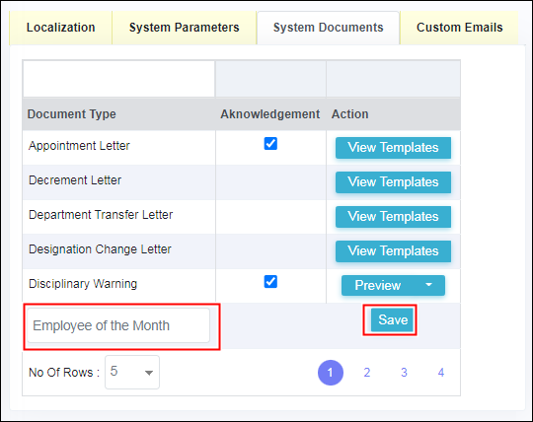Open the System Parameters tab
Screen dimensions: 533x422
[184, 28]
